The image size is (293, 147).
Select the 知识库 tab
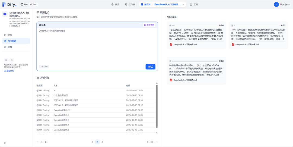tap(145, 5)
